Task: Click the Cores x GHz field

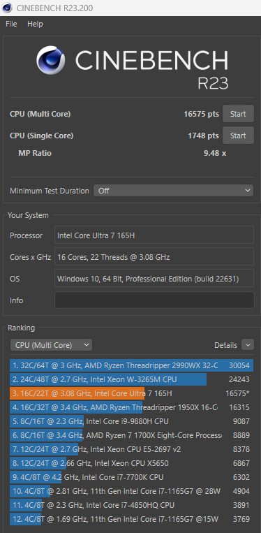Action: coord(154,257)
